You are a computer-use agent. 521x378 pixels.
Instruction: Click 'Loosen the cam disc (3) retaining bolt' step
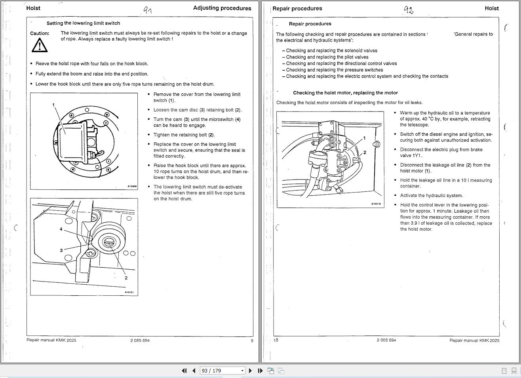click(x=198, y=110)
